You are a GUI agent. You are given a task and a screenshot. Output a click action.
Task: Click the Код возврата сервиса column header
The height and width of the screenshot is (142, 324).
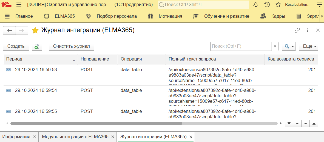click(x=292, y=59)
